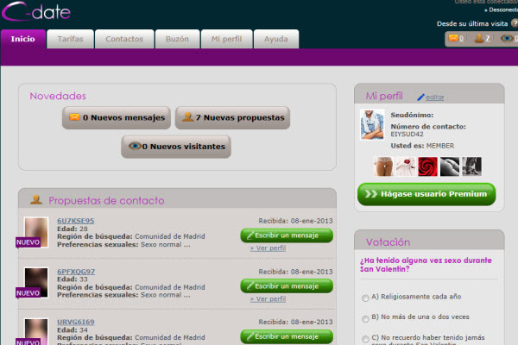Open 7 Nuevas propuestas button
The height and width of the screenshot is (345, 518).
point(232,117)
